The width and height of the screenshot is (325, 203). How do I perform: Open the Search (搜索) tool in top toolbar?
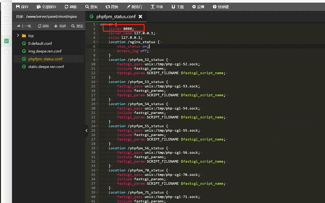(x=91, y=7)
